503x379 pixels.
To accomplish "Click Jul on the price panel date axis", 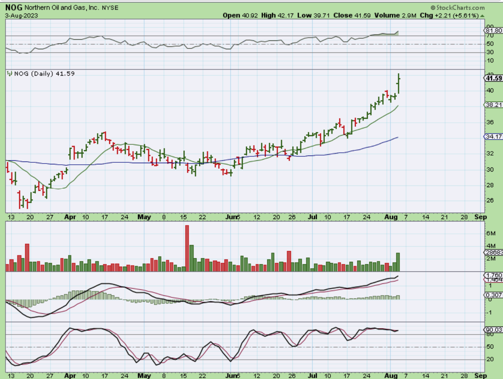I will (x=313, y=217).
